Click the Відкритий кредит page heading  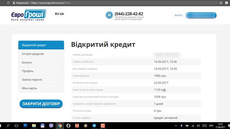103,44
